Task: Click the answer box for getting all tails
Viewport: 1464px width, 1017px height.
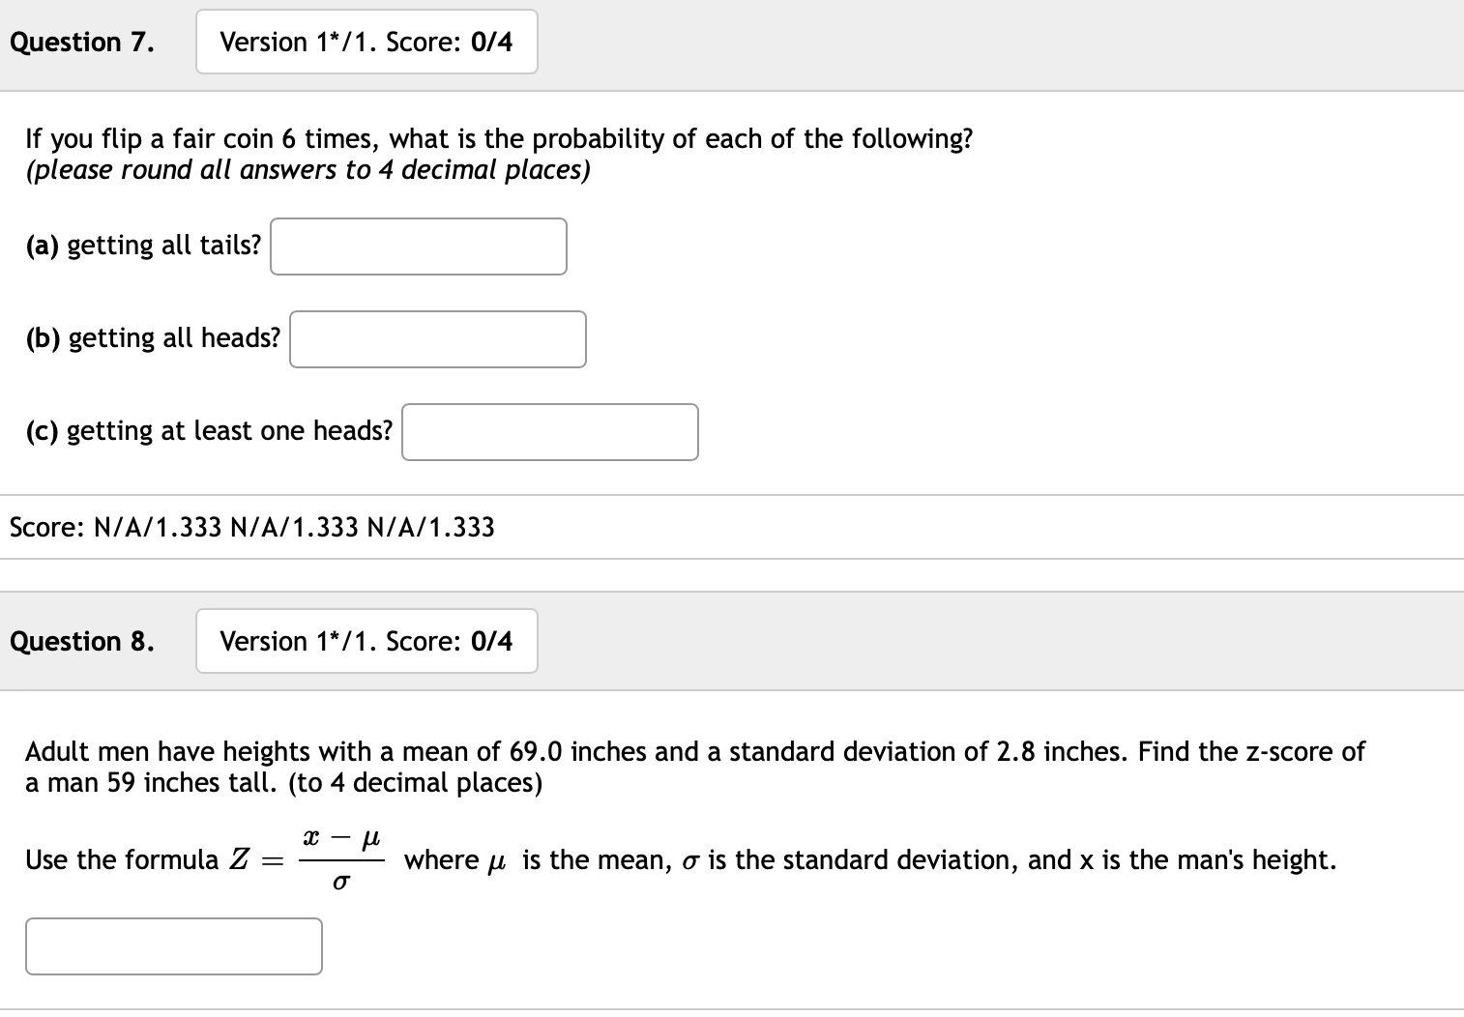Action: click(418, 247)
